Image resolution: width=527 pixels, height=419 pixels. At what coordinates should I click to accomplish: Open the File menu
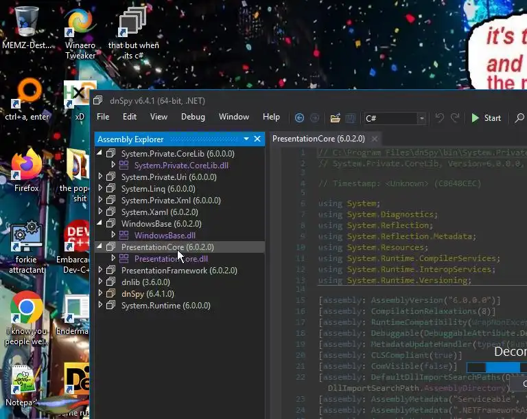coord(103,117)
